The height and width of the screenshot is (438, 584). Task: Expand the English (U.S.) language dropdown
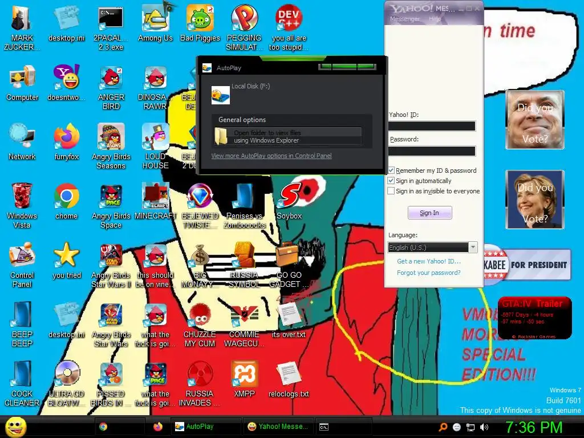(473, 248)
